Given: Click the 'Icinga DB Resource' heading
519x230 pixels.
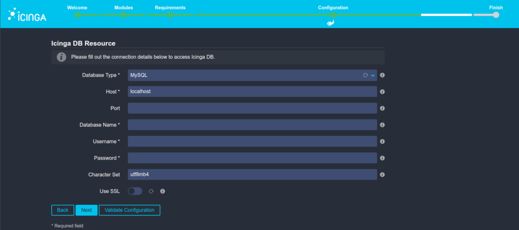Looking at the screenshot, I should [84, 44].
